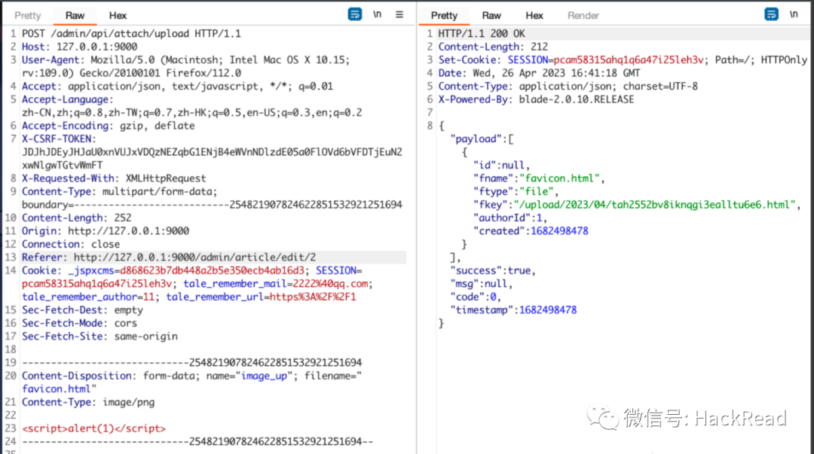
Task: Toggle word wrap icon in response pane
Action: [772, 14]
